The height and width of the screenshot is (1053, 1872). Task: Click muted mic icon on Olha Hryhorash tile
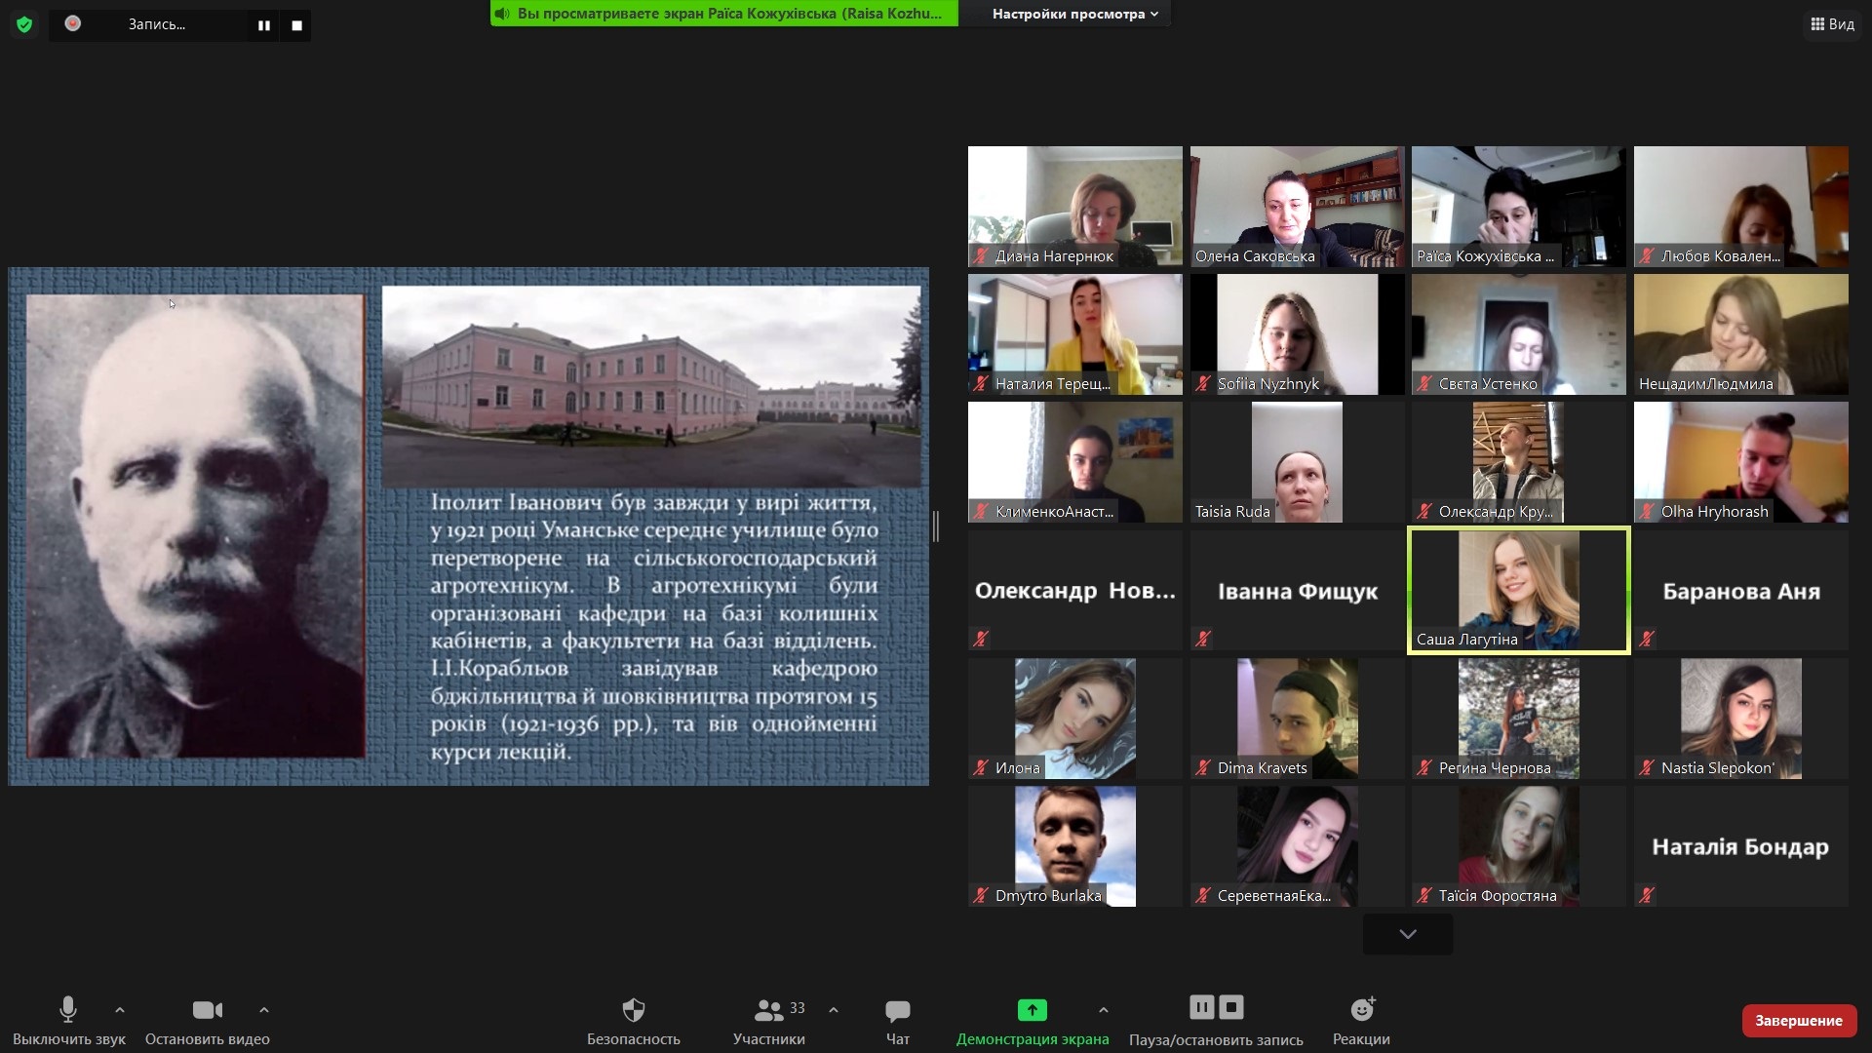point(1647,512)
